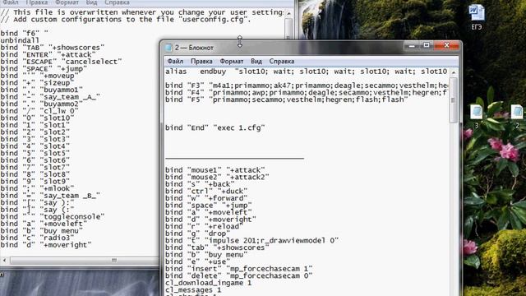This screenshot has width=526, height=296.
Task: Click bind "," "buyammo1" in background window
Action: click(42, 90)
